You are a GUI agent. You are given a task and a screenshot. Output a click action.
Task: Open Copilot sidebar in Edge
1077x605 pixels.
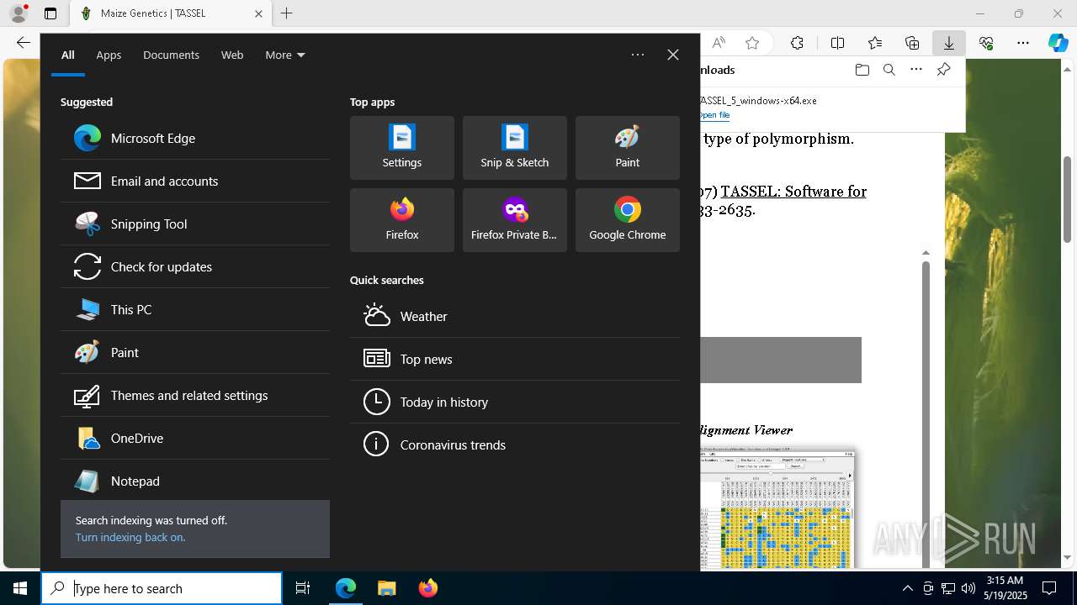[x=1058, y=43]
